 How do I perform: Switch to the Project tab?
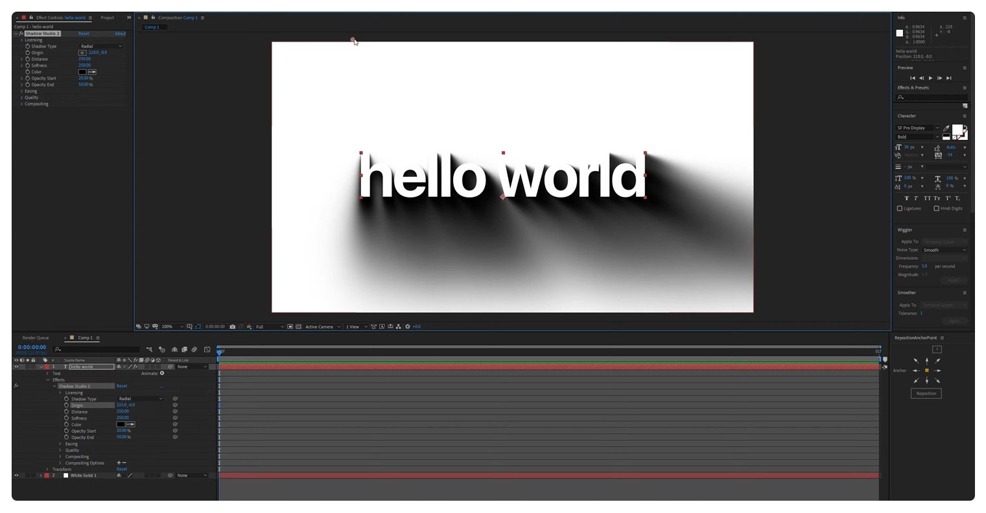click(108, 17)
